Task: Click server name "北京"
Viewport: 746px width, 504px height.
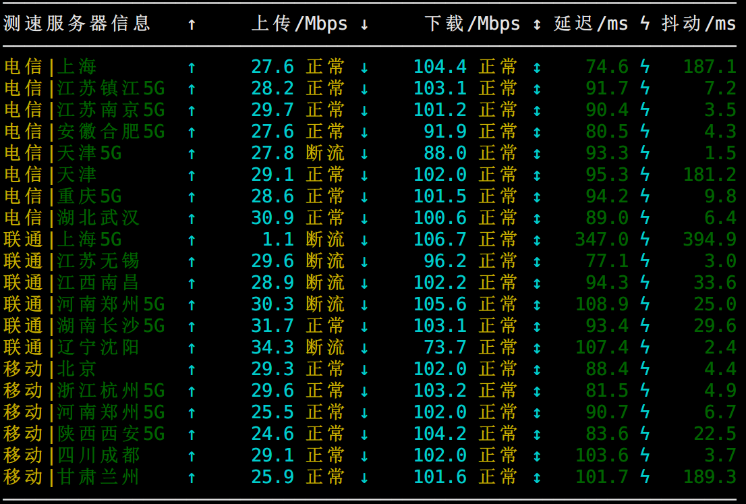Action: (77, 369)
